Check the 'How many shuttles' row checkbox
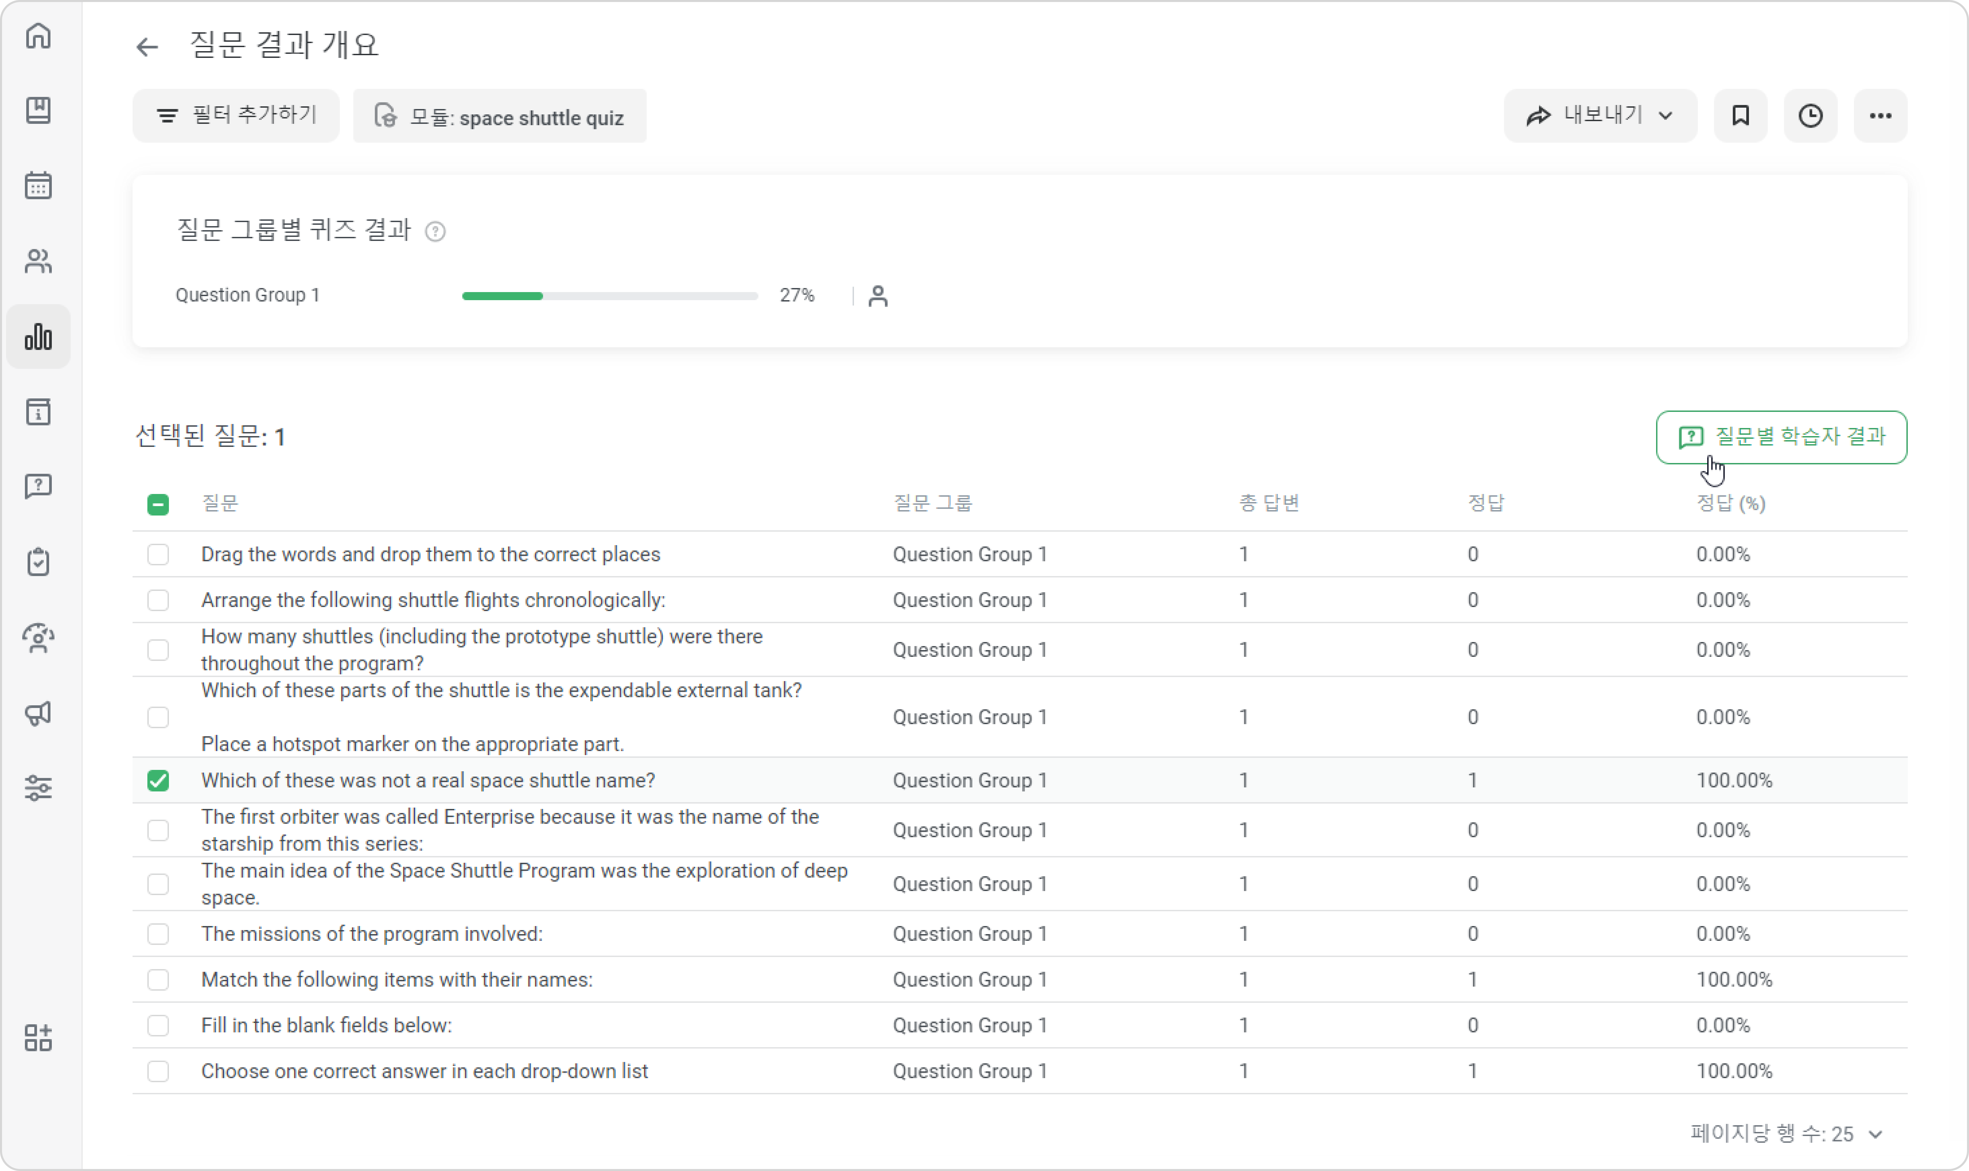 tap(158, 650)
